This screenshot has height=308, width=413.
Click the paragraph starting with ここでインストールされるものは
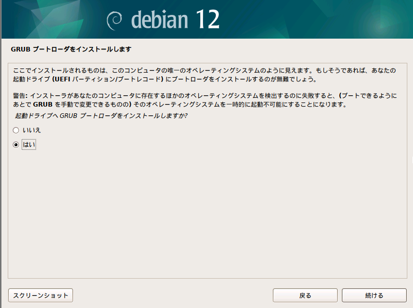pyautogui.click(x=204, y=75)
